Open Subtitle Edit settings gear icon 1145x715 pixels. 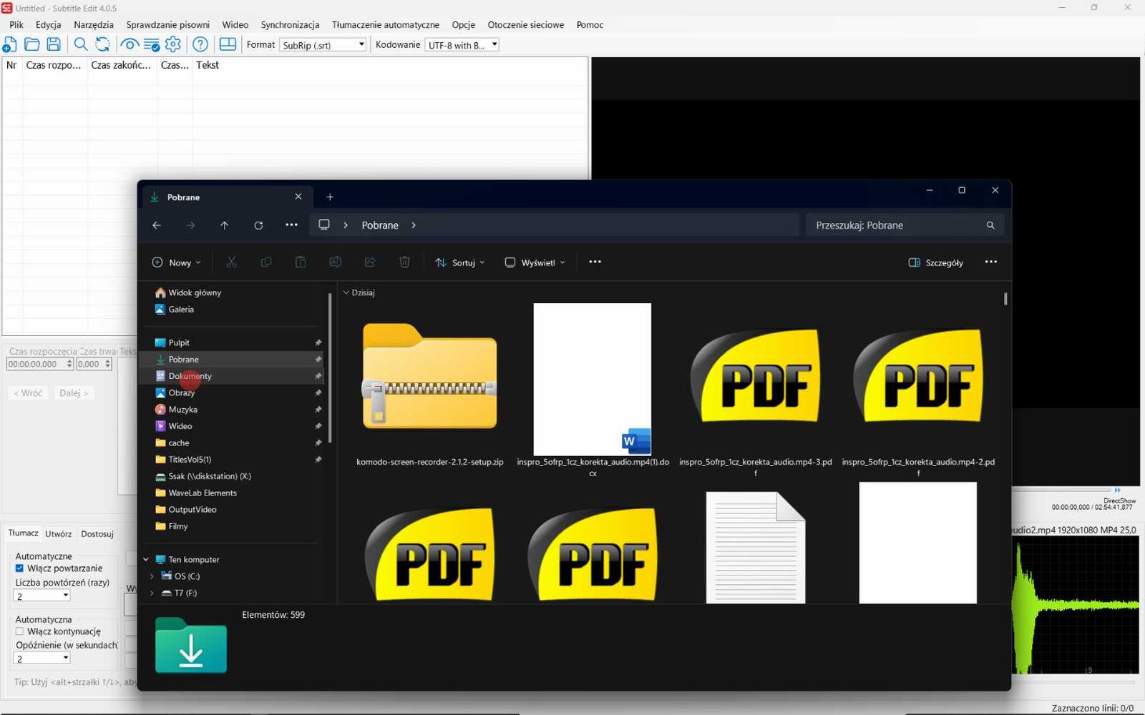pyautogui.click(x=173, y=44)
